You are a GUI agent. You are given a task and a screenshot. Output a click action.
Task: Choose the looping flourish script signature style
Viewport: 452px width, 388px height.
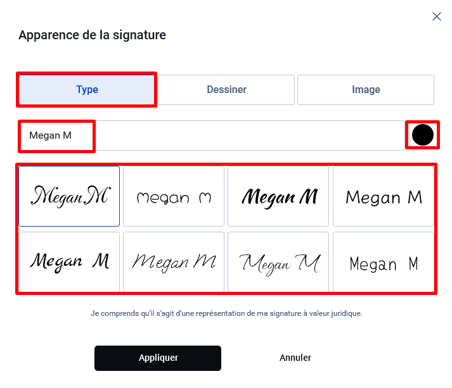point(278,262)
